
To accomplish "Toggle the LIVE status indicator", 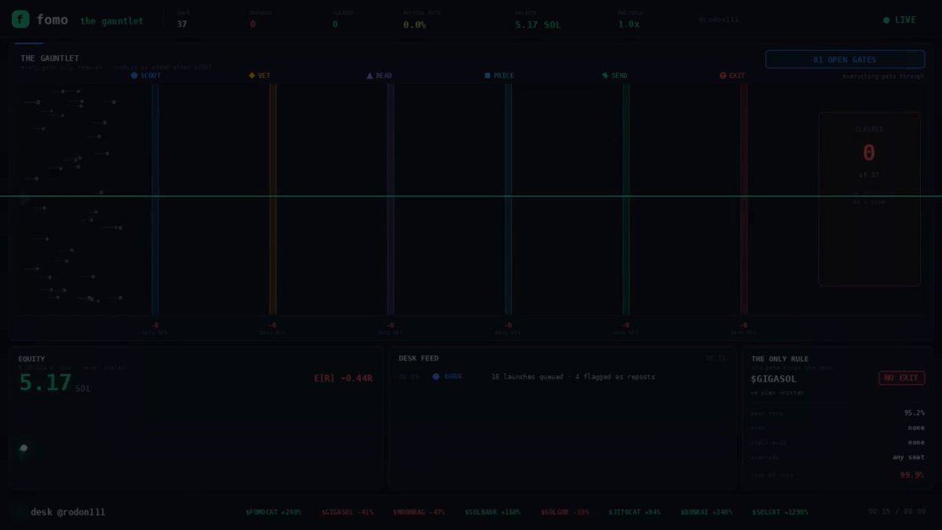I will pyautogui.click(x=900, y=20).
